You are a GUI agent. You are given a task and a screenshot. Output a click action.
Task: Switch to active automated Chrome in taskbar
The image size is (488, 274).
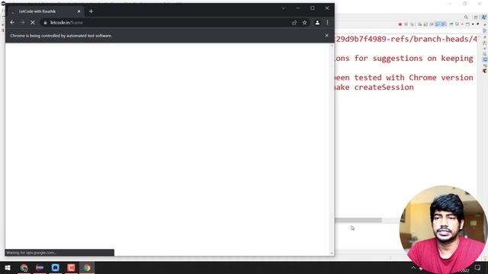click(87, 267)
